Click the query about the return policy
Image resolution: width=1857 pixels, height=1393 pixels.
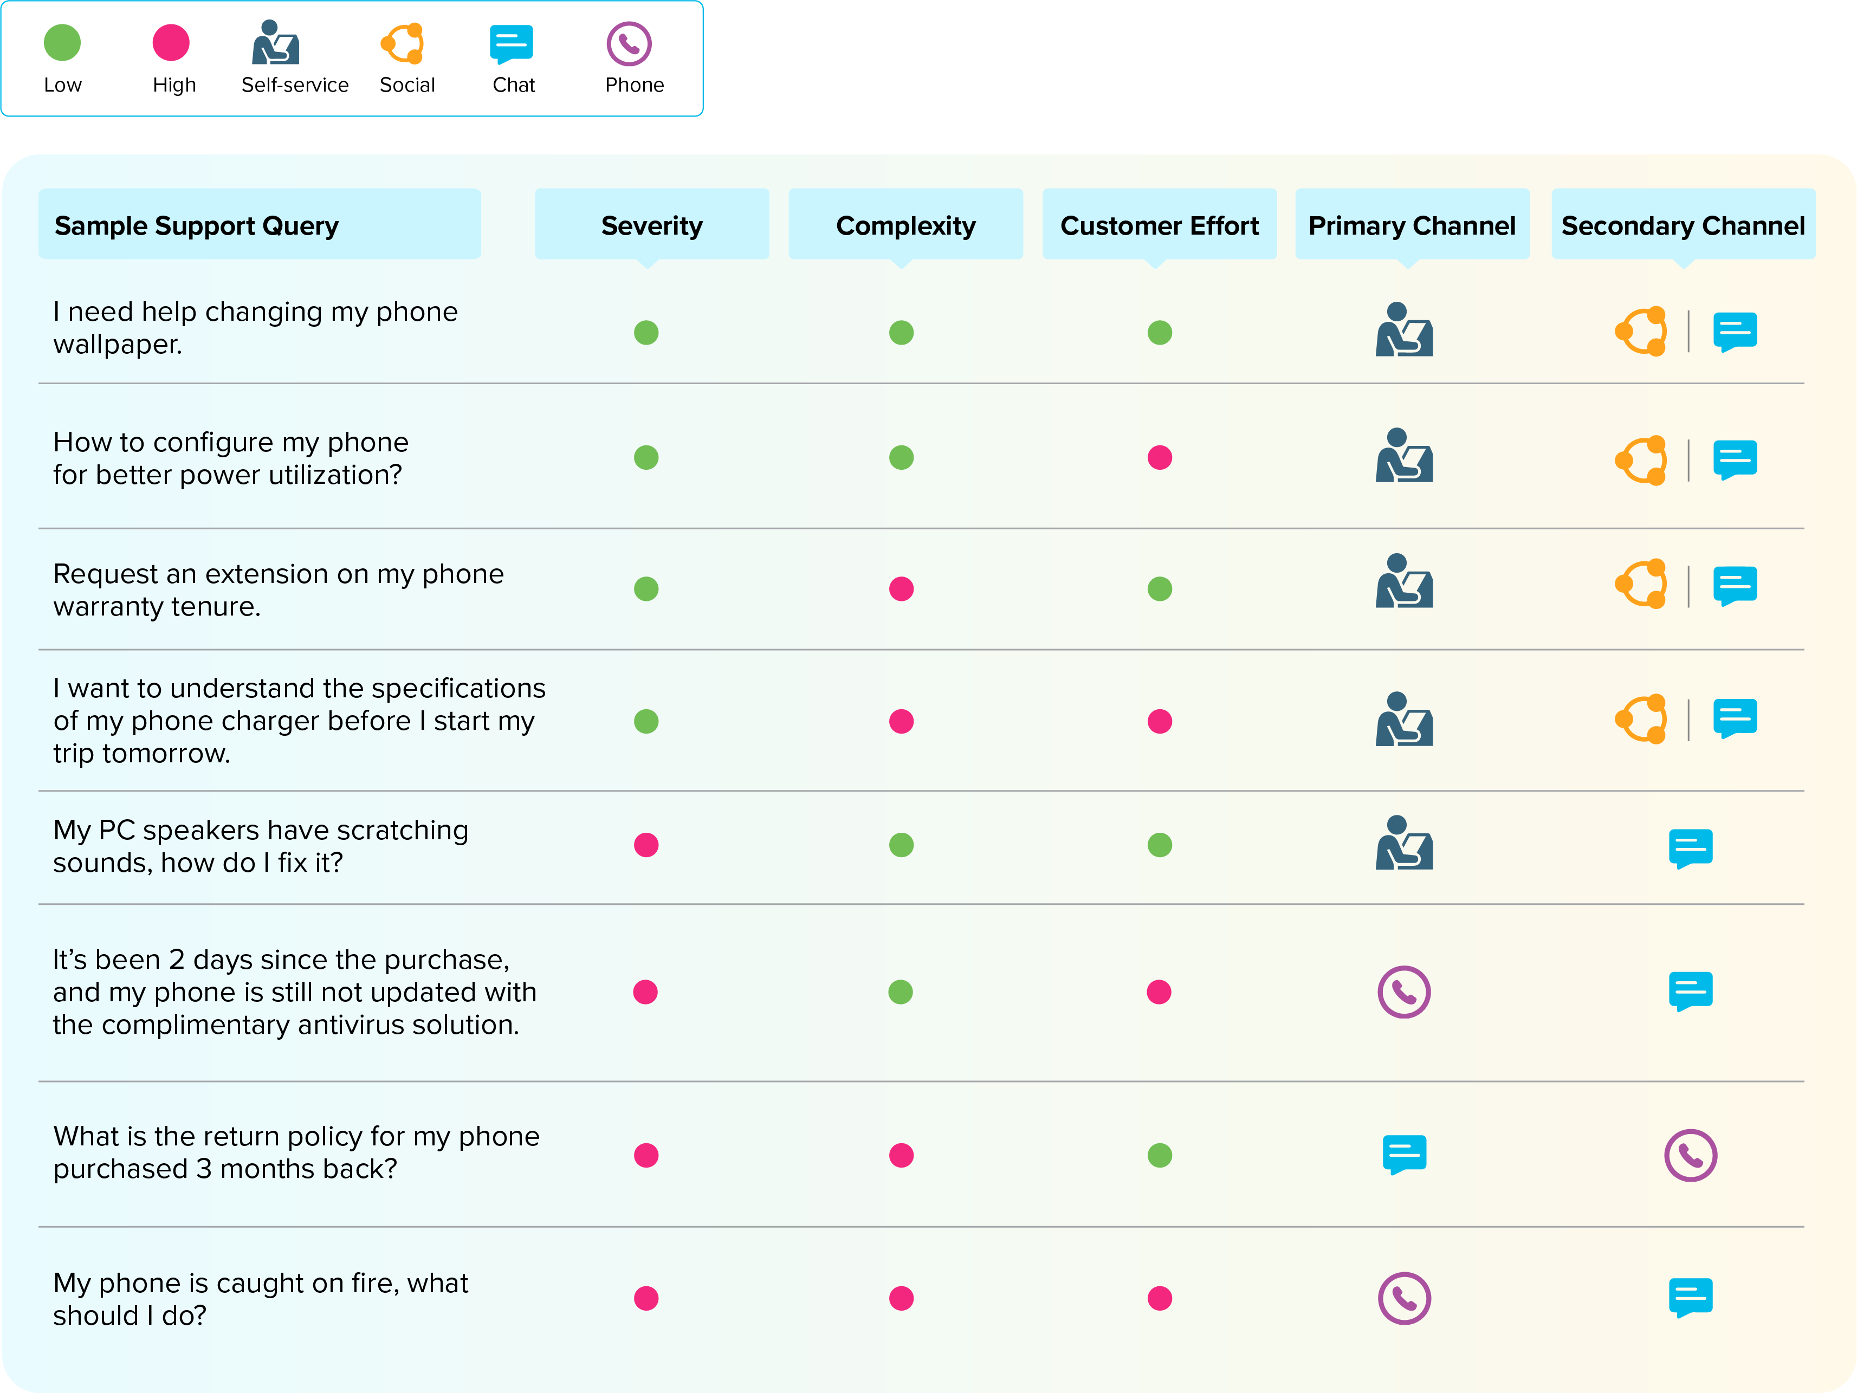click(296, 1152)
